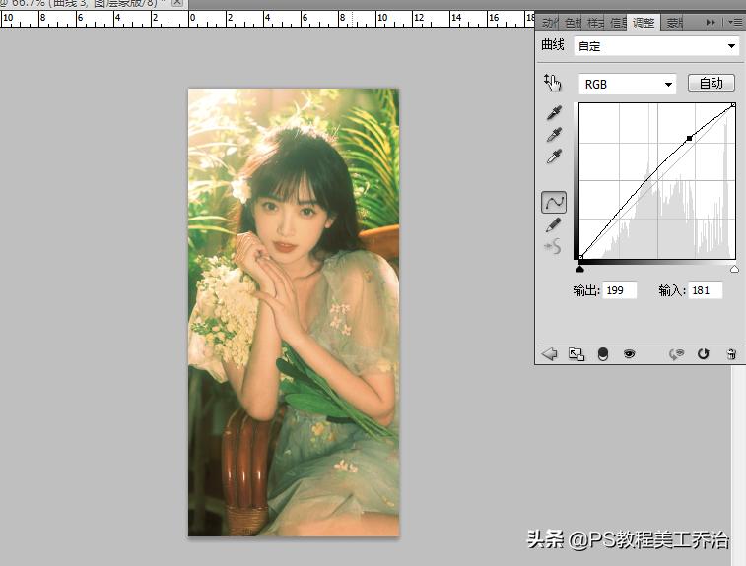
Task: Open the curves preset dropdown 自定
Action: click(656, 46)
